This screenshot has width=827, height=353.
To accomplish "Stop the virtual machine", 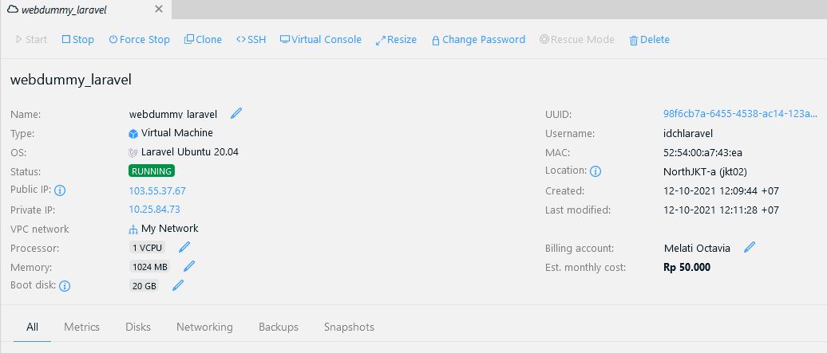I will (77, 40).
